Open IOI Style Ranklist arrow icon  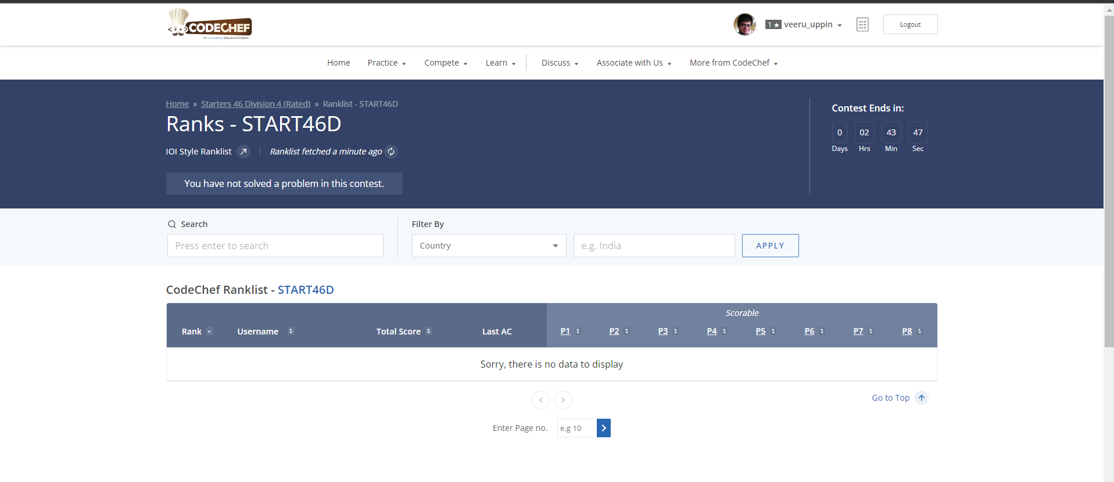tap(243, 152)
